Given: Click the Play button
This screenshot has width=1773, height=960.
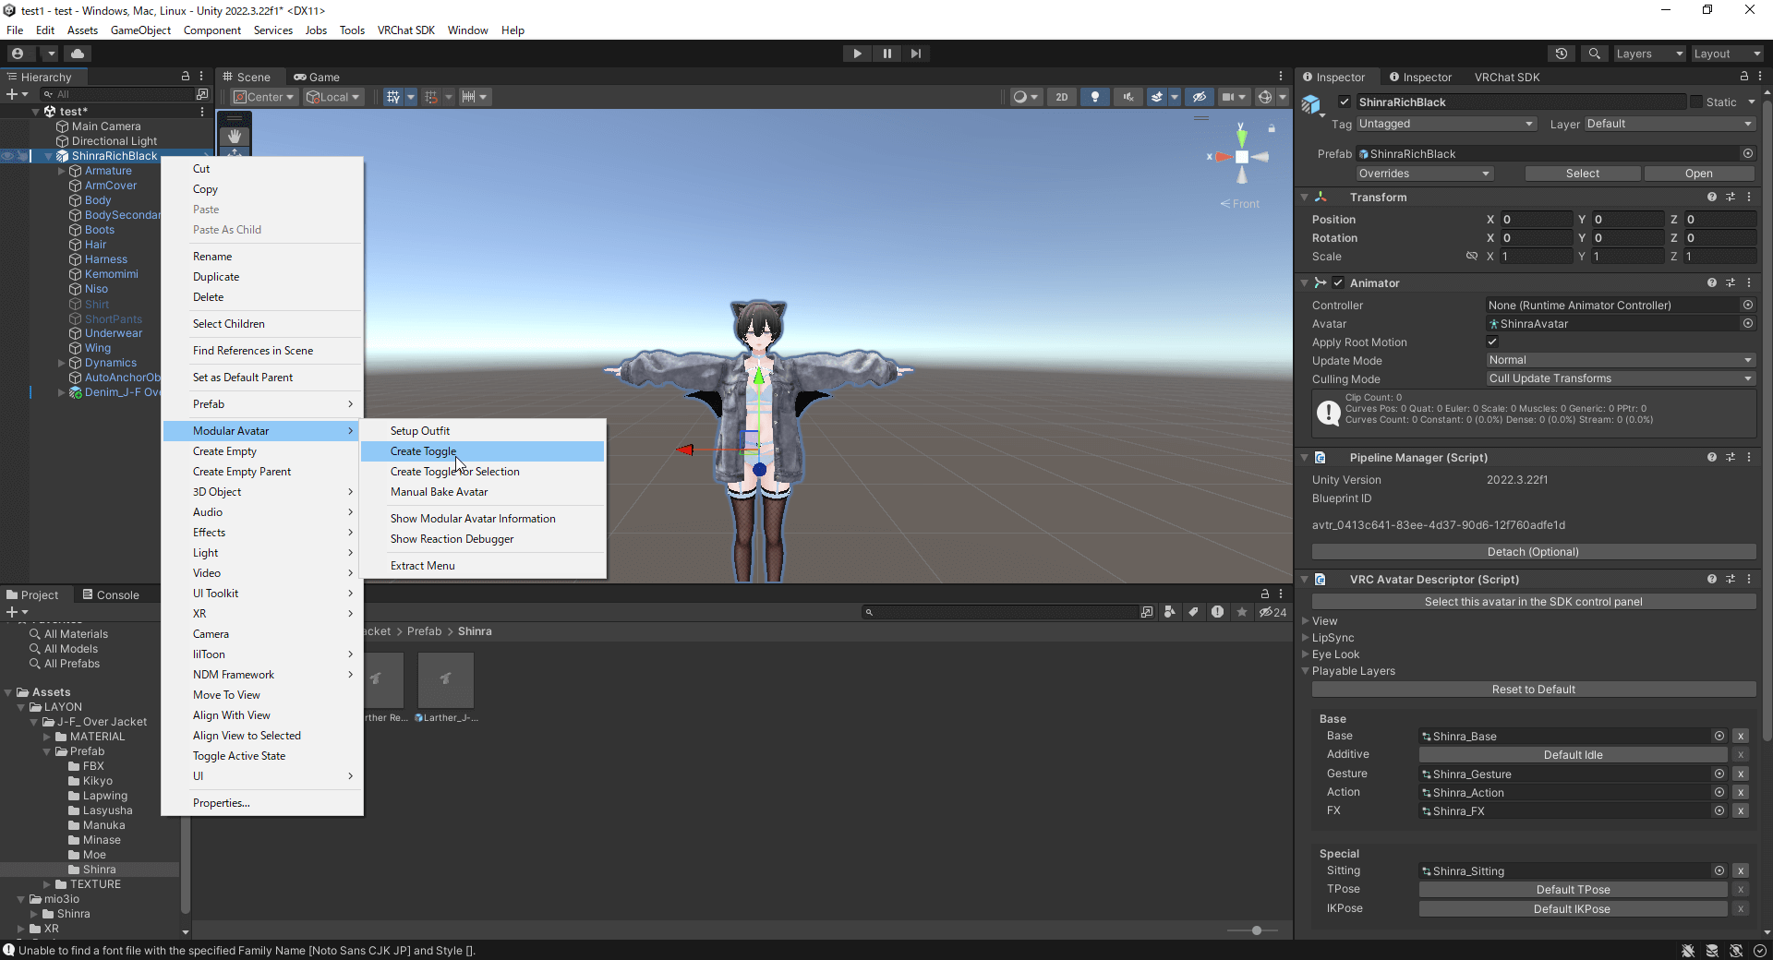Looking at the screenshot, I should (x=858, y=54).
